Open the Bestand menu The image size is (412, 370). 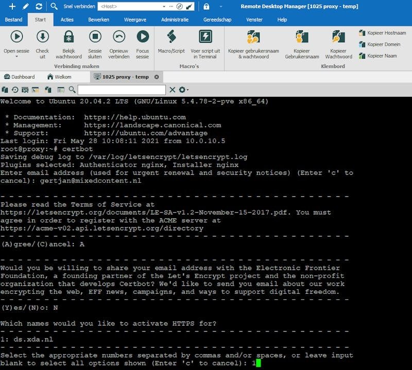tap(14, 20)
